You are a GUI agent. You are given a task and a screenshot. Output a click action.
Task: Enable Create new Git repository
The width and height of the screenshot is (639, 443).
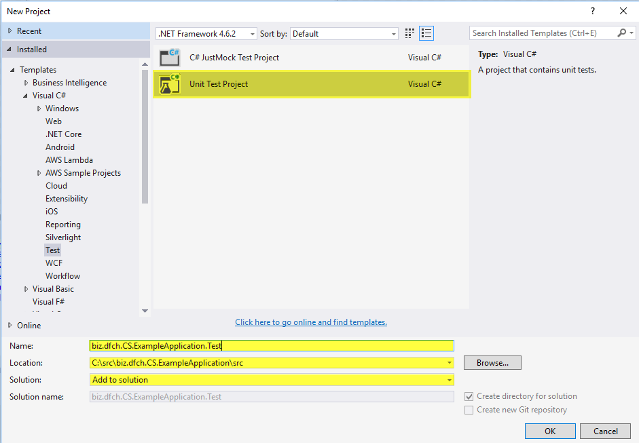tap(469, 410)
